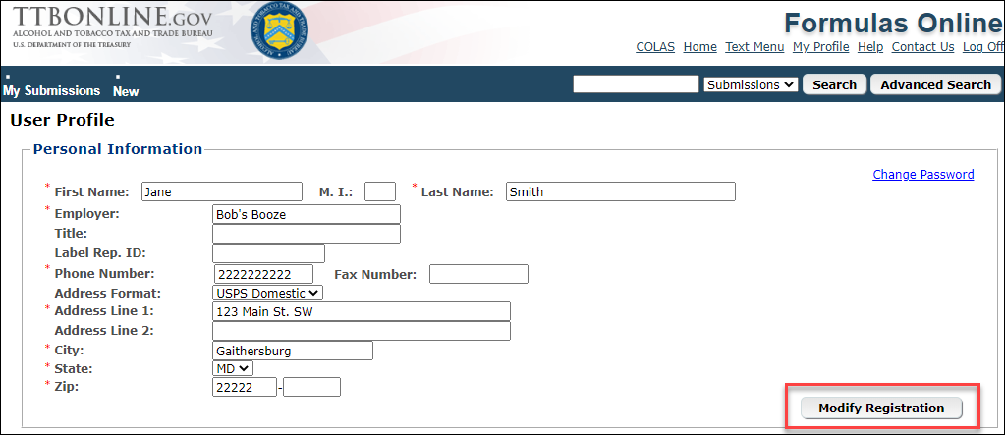Viewport: 1005px width, 435px height.
Task: Open the Submissions search type dropdown
Action: 751,84
